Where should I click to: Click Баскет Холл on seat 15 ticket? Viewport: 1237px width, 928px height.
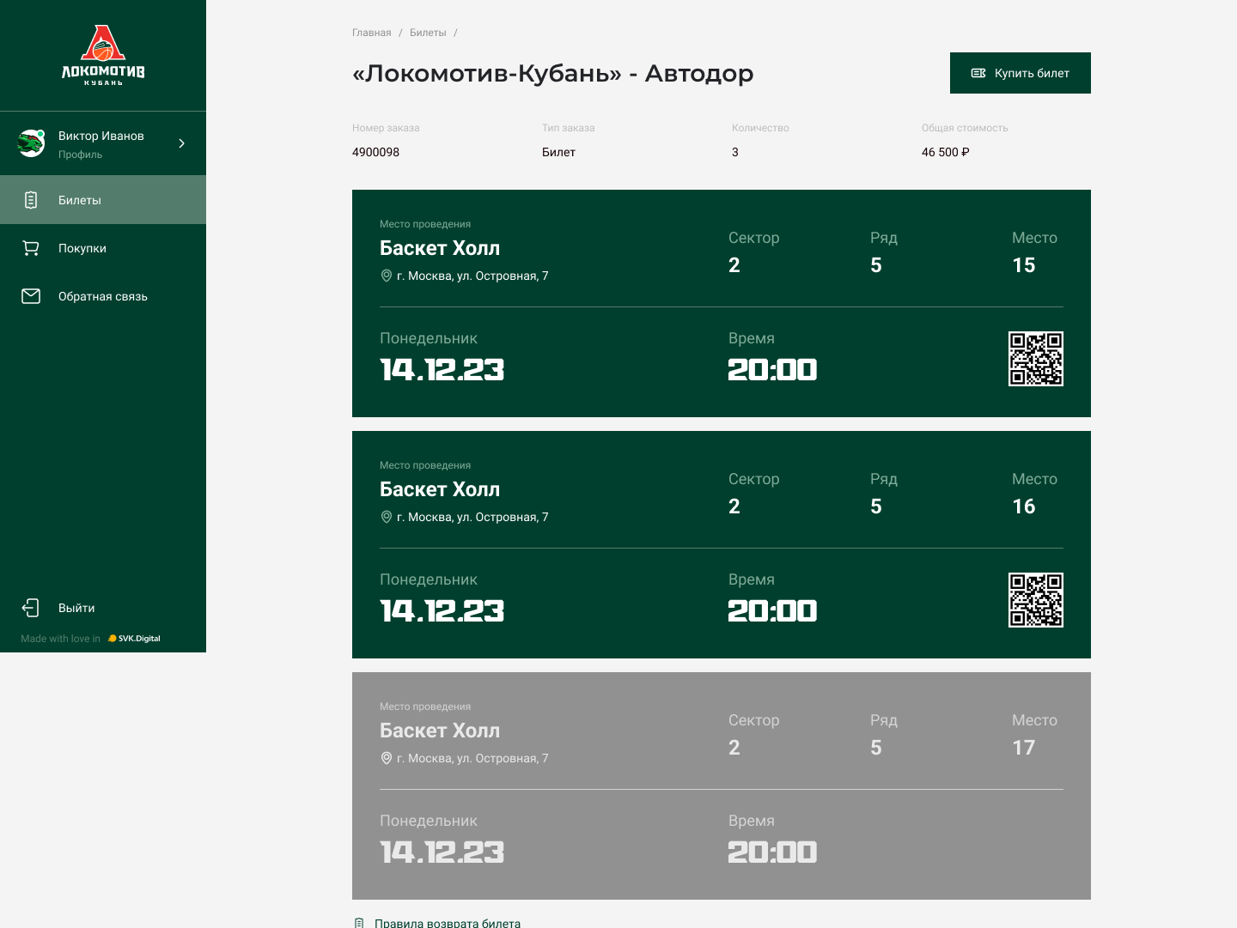coord(440,248)
